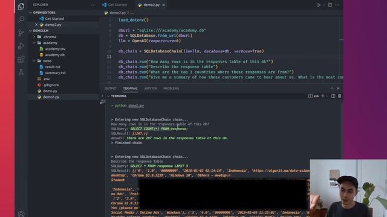Open the Explorer view in activity bar
The width and height of the screenshot is (387, 217).
coord(21,7)
